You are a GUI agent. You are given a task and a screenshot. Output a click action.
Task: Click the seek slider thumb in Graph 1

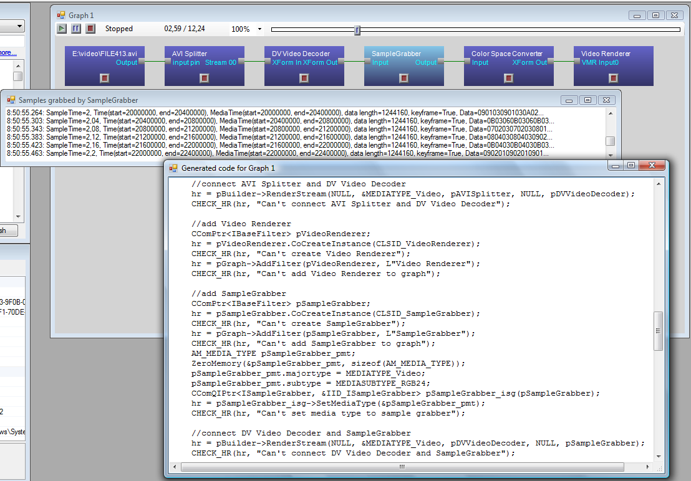[357, 30]
